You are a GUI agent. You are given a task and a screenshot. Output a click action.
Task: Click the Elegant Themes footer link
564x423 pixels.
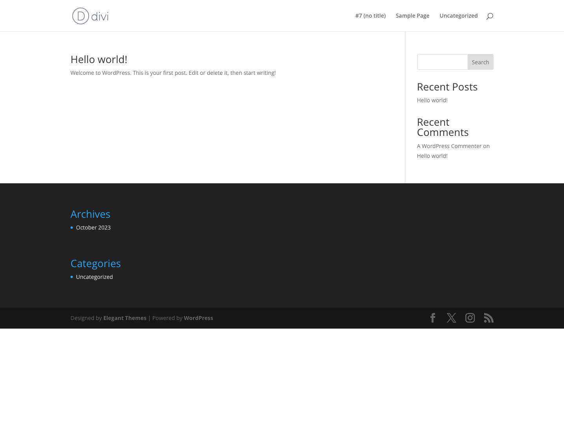125,318
